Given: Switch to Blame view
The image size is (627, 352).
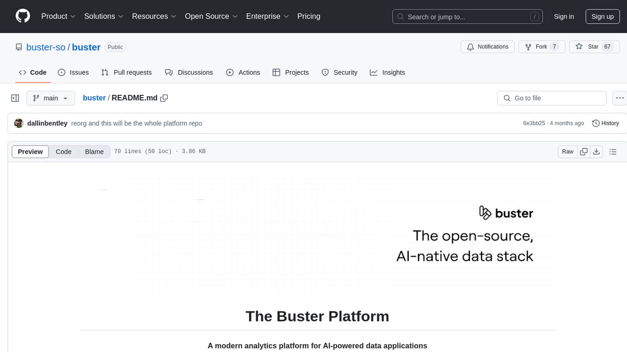Looking at the screenshot, I should click(x=94, y=152).
